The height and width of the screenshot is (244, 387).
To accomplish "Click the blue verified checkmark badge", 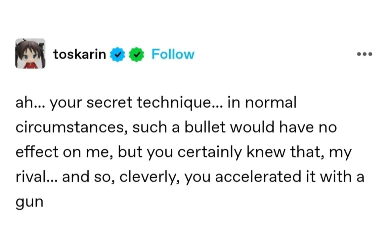I will 117,54.
